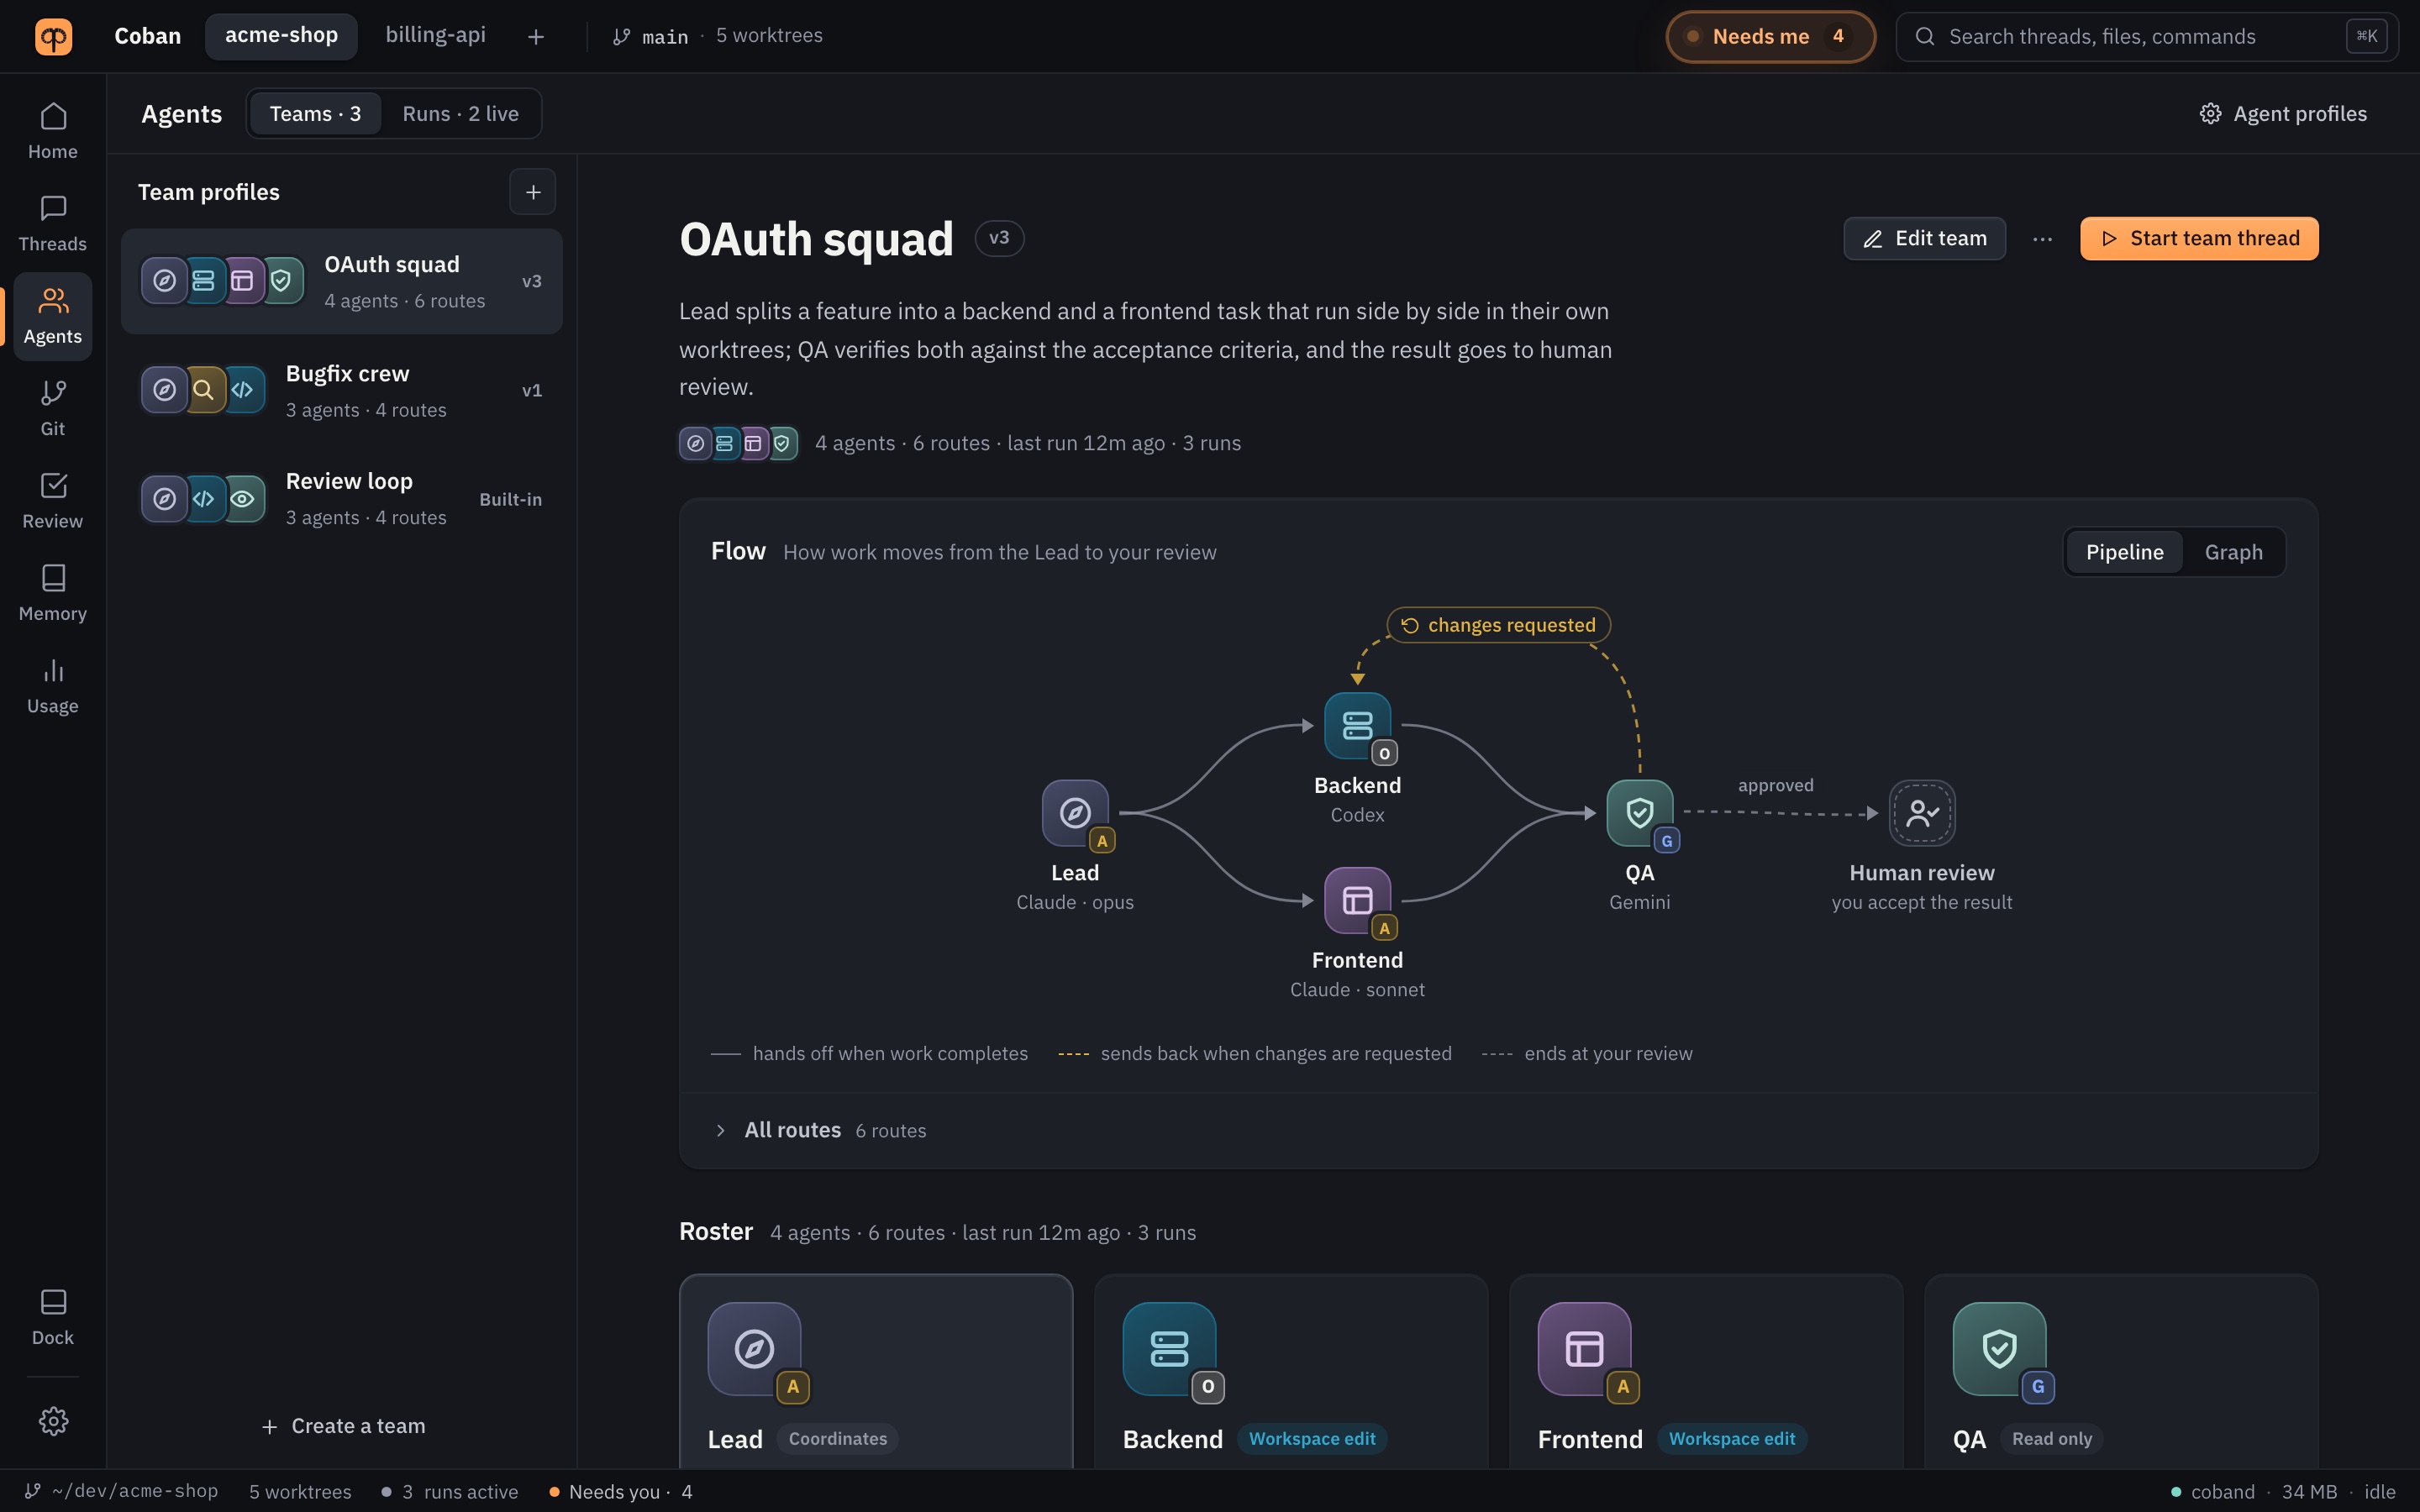Open the Backend roster card

click(1291, 1372)
